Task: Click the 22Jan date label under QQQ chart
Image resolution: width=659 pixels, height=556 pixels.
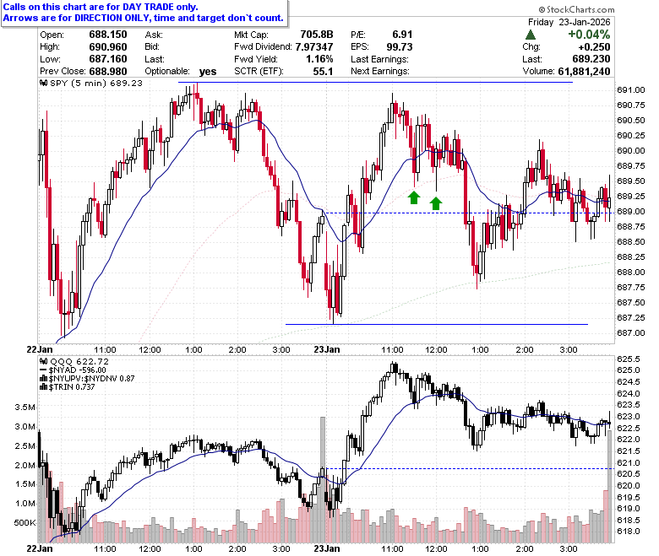Action: pyautogui.click(x=40, y=548)
